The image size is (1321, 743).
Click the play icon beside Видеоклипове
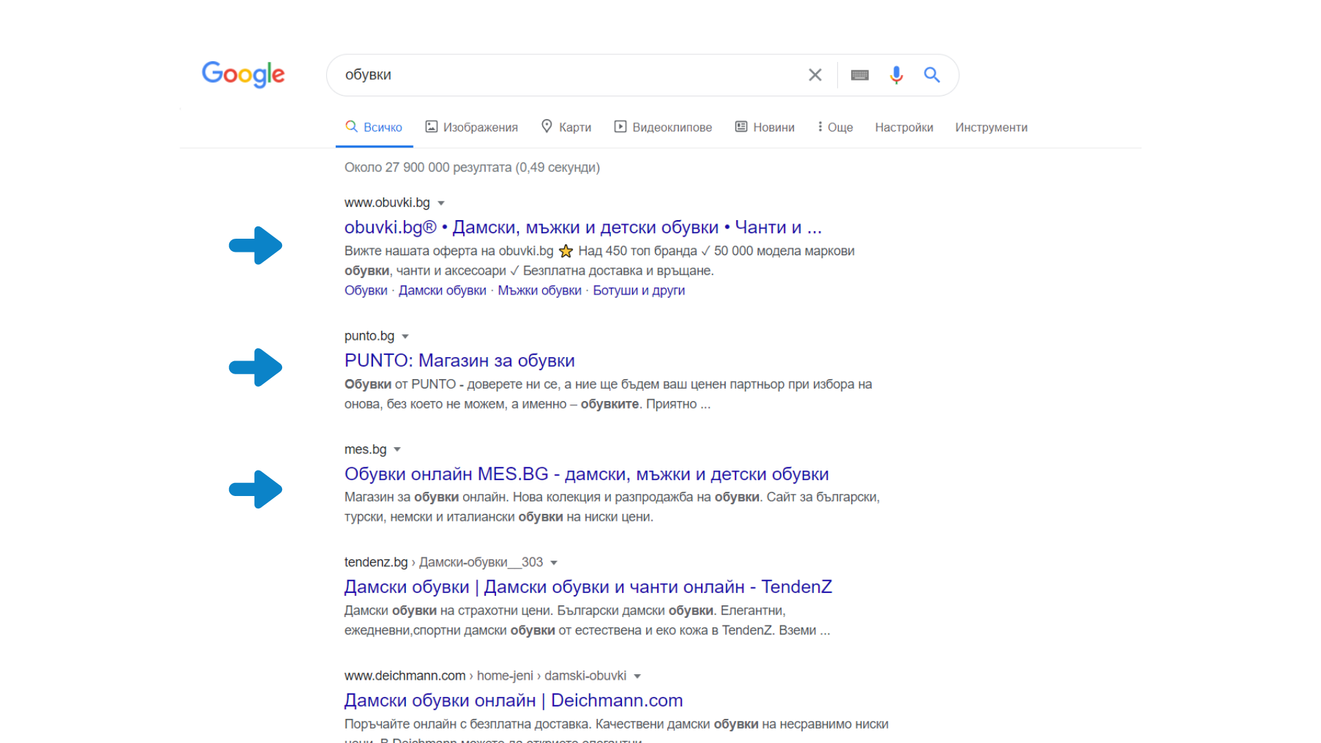(621, 127)
